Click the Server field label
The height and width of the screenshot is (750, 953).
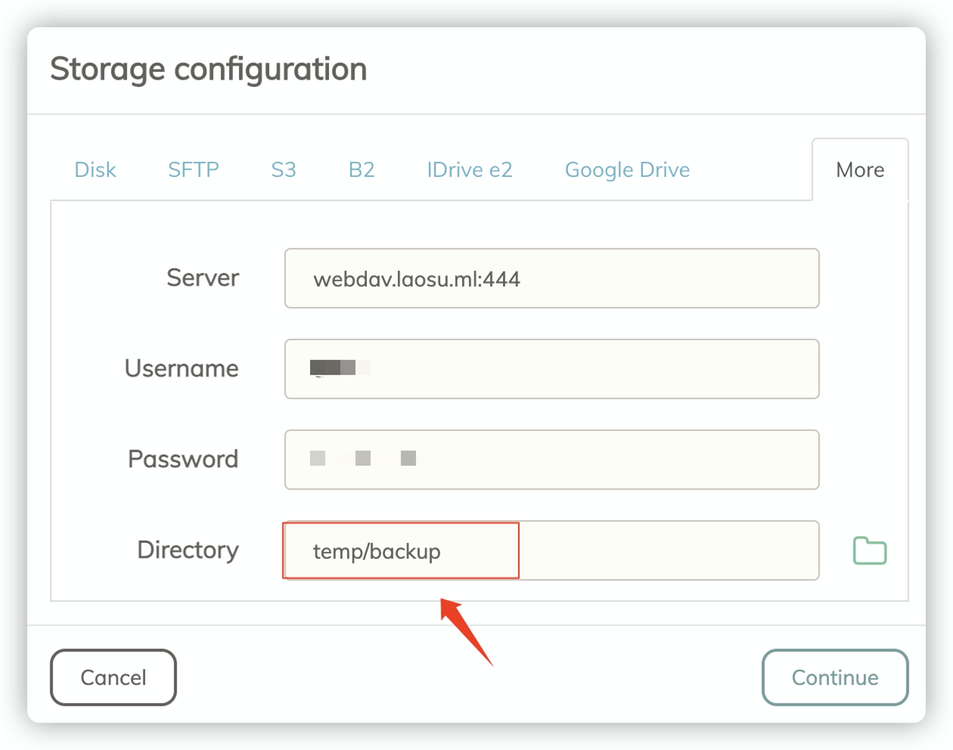coord(203,278)
